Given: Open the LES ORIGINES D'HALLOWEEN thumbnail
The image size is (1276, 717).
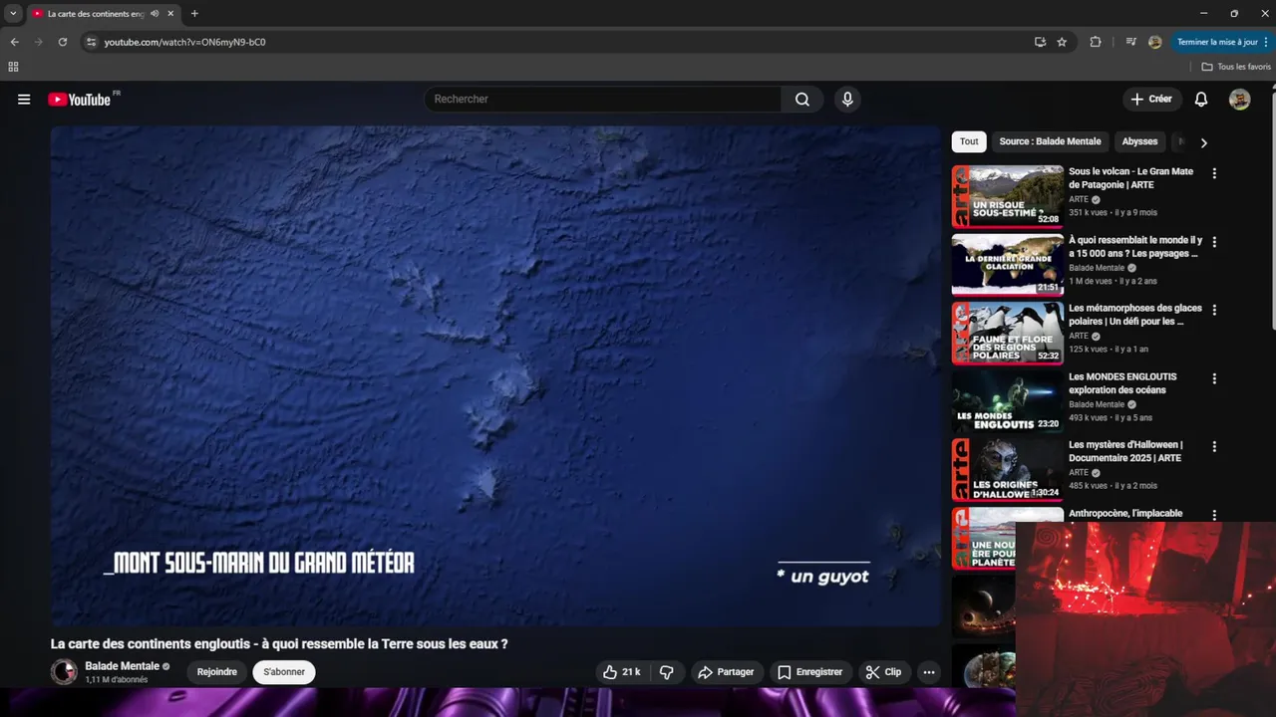Looking at the screenshot, I should (x=1007, y=470).
